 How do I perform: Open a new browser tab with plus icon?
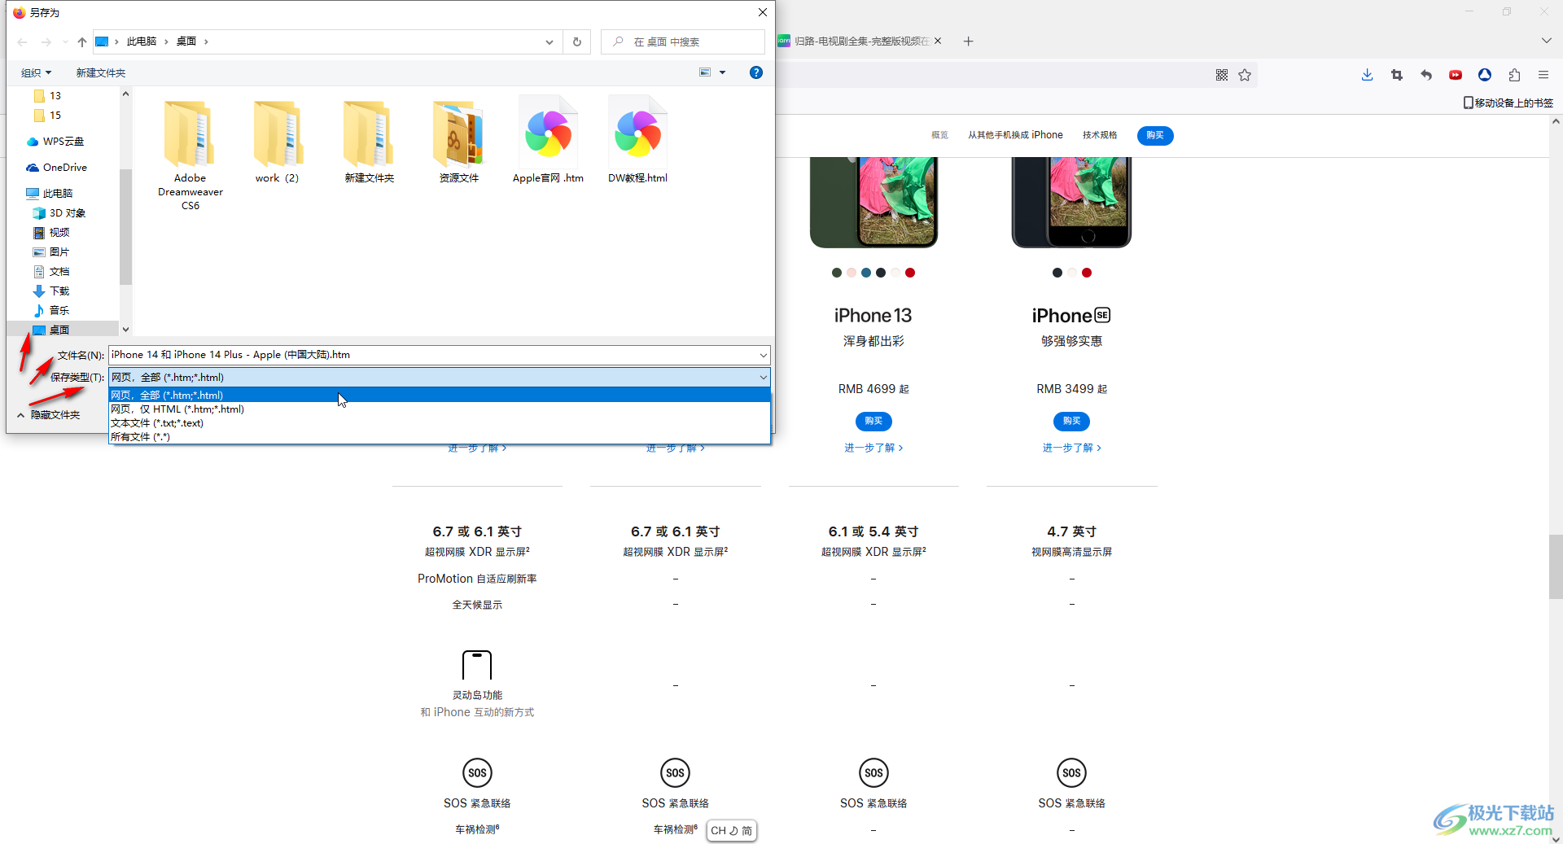coord(968,42)
